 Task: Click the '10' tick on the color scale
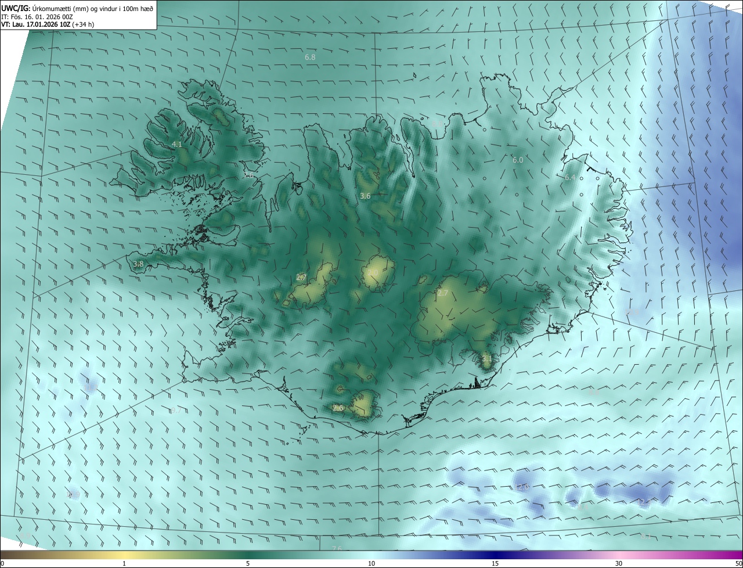coord(371,564)
